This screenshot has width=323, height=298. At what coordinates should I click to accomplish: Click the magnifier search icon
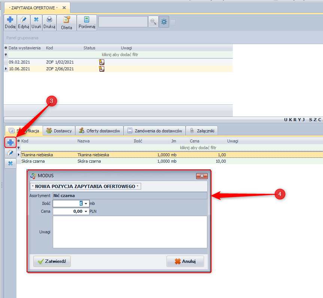(153, 22)
